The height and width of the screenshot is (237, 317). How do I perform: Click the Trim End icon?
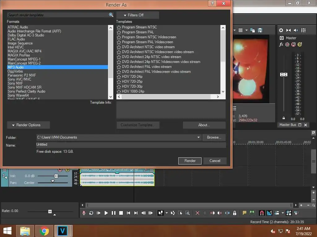click(x=220, y=213)
